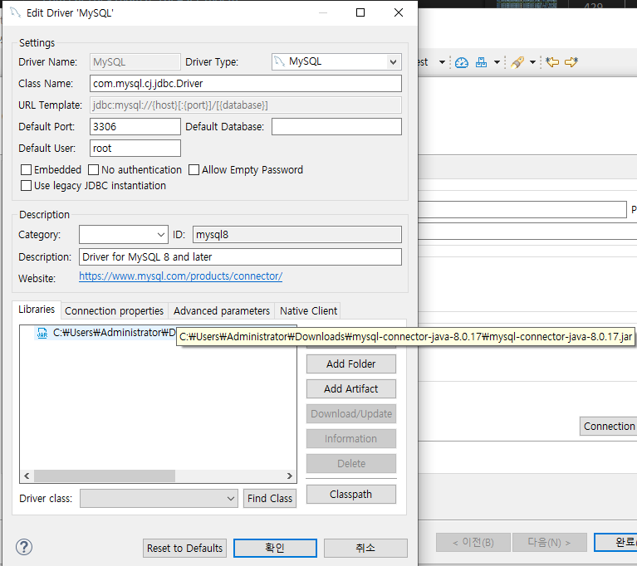Check Allow Empty Password

[194, 170]
